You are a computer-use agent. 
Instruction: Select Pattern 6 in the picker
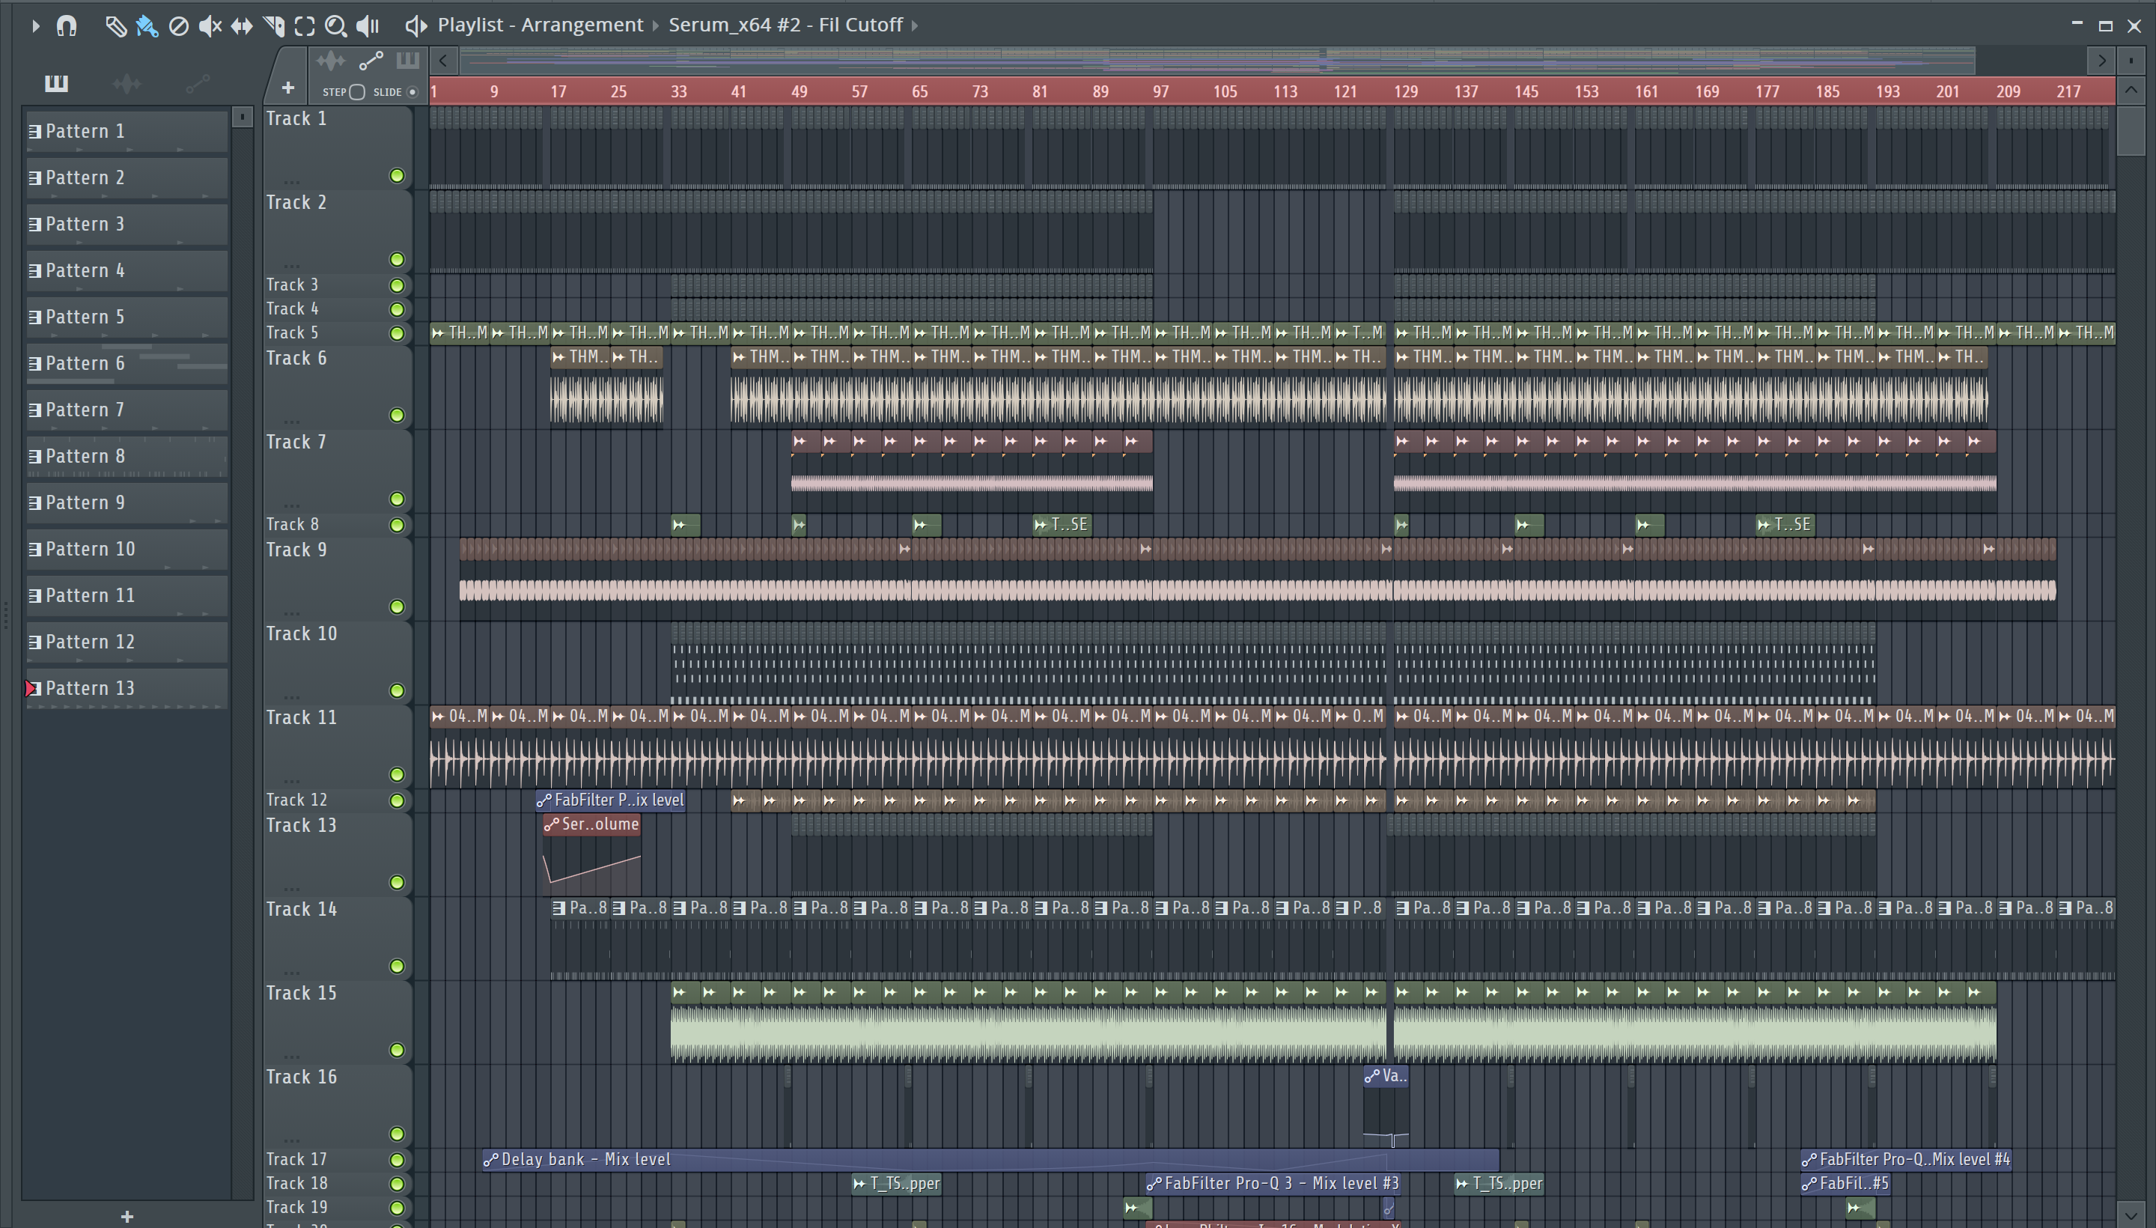point(127,363)
